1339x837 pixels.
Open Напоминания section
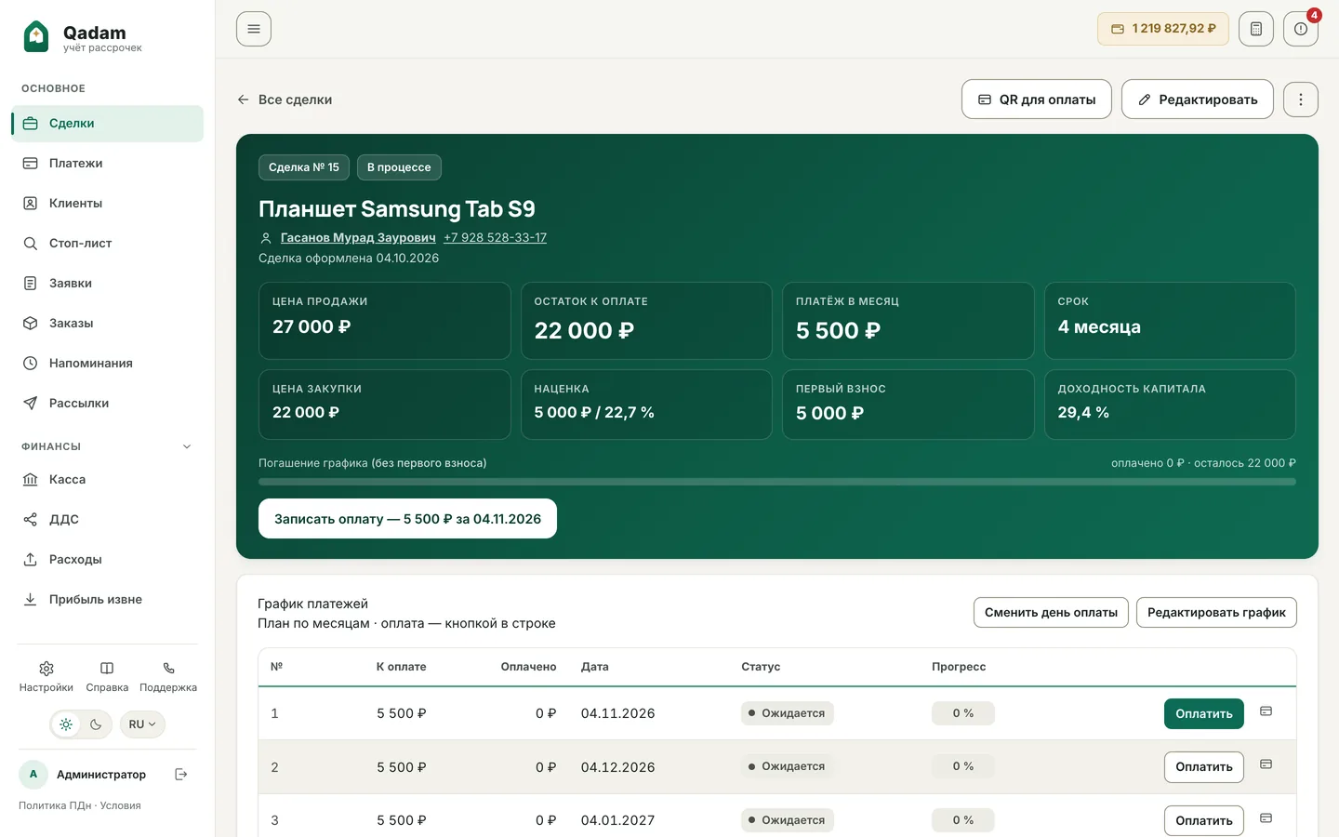pos(107,364)
